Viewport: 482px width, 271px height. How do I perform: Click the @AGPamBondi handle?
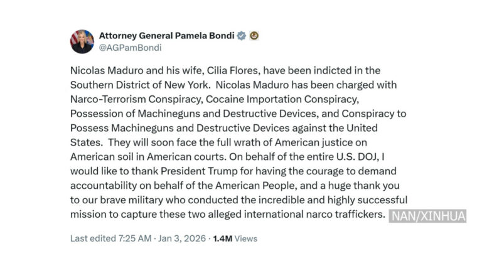click(x=131, y=47)
